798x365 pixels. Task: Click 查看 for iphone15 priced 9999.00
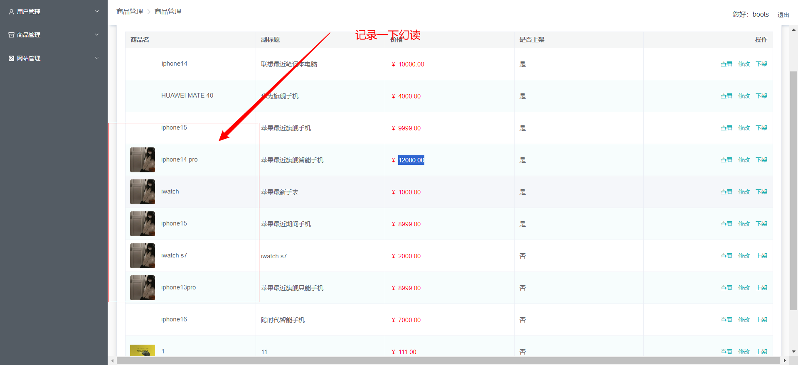[x=726, y=128]
